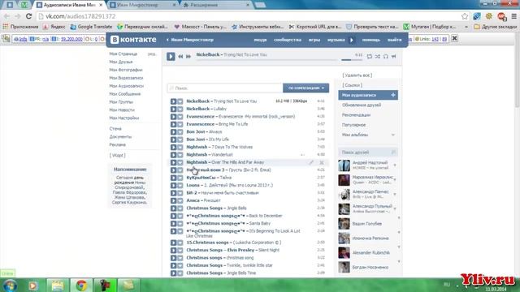Play Алиса track from the list

click(173, 200)
